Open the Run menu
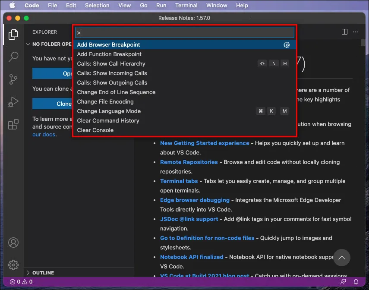The image size is (369, 290). 161,5
